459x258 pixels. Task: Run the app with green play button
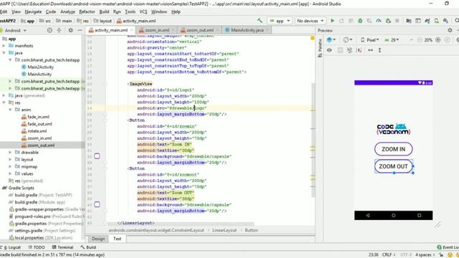click(x=333, y=21)
